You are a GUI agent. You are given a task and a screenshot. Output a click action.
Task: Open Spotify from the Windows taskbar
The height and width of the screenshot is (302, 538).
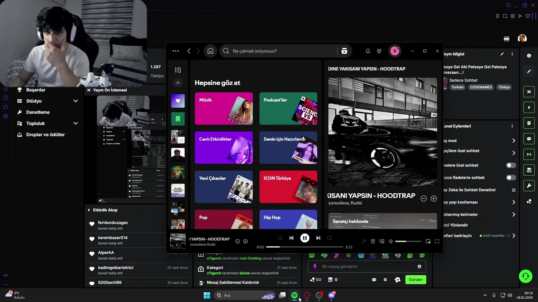pyautogui.click(x=294, y=295)
